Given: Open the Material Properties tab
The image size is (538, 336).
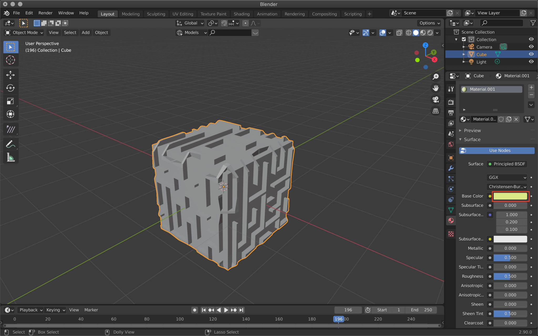Looking at the screenshot, I should pos(451,220).
